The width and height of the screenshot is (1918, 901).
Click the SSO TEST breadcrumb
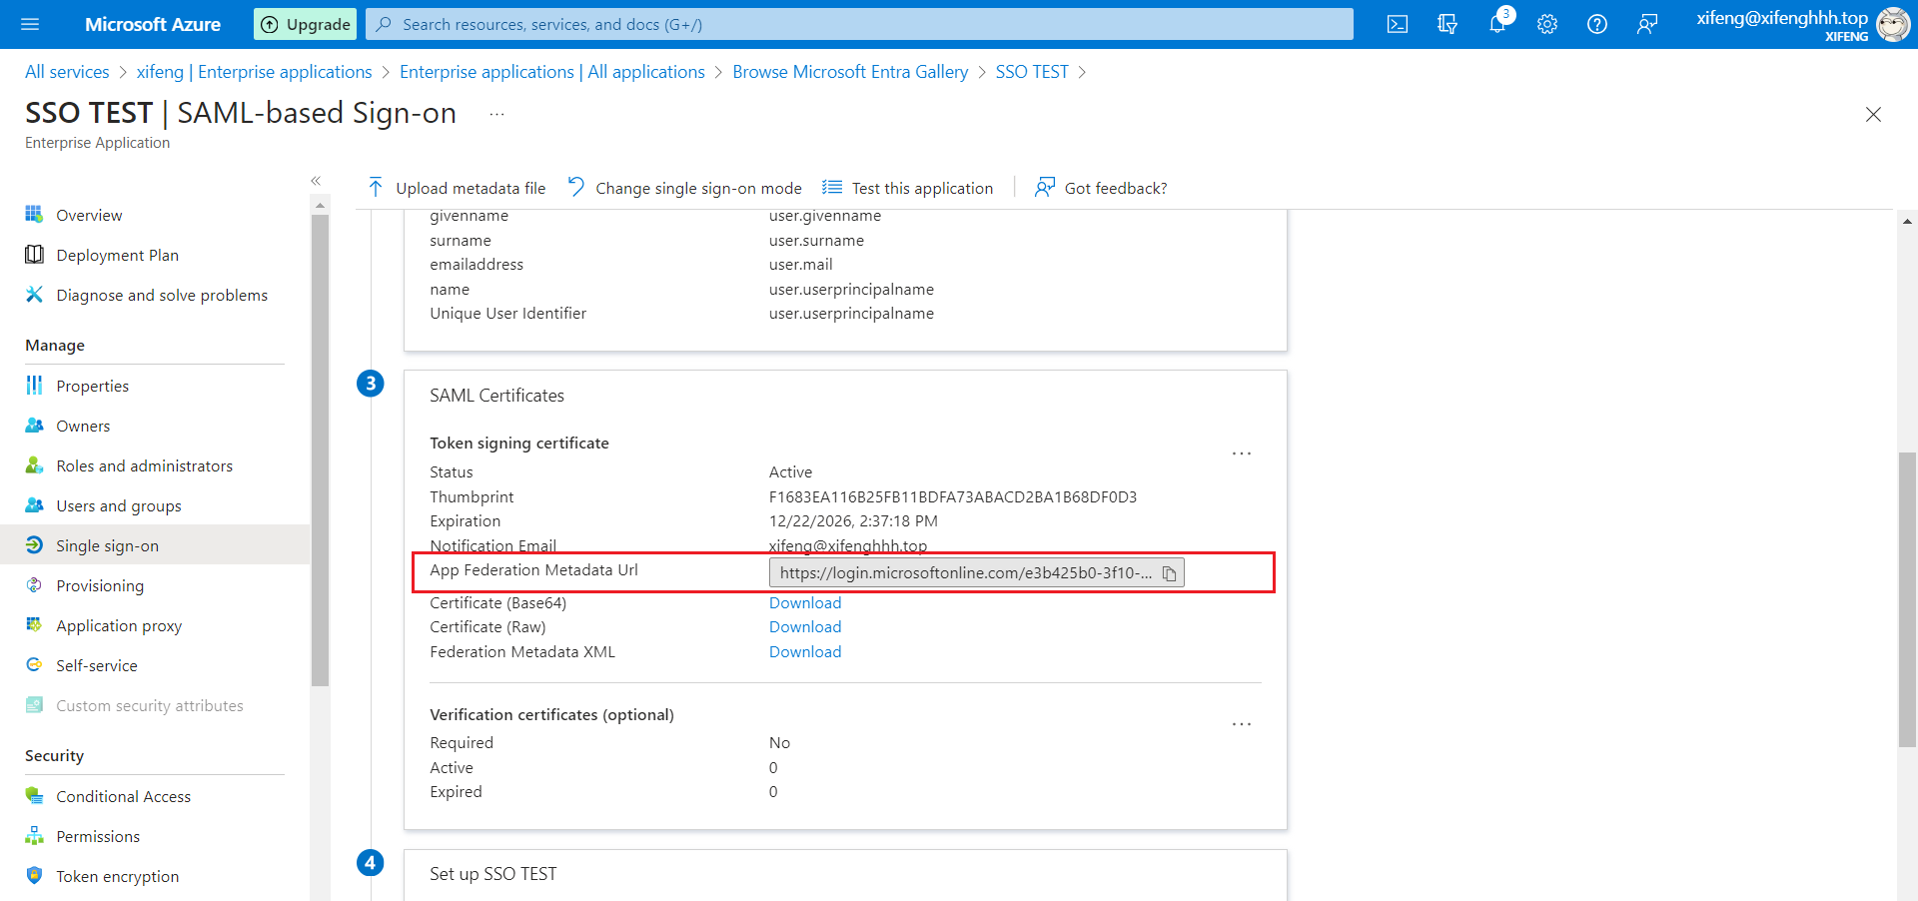point(1032,72)
